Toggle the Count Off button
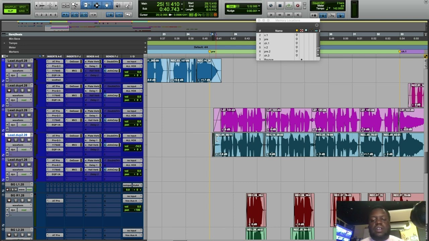This screenshot has height=241, width=429. (318, 3)
